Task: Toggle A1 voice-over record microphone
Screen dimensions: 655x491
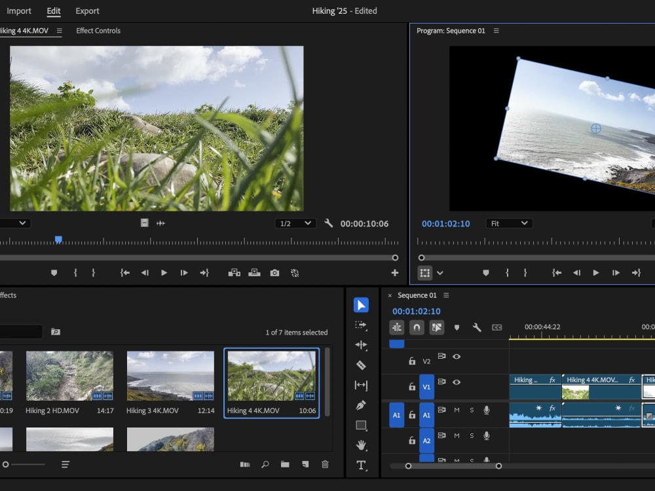Action: 487,410
